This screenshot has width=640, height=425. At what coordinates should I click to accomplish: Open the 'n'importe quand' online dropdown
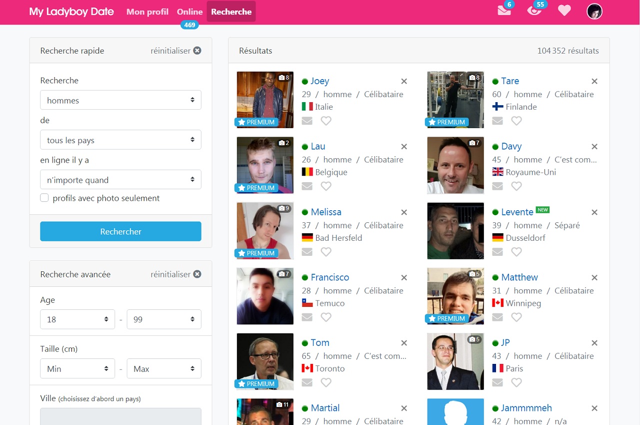[x=120, y=180]
